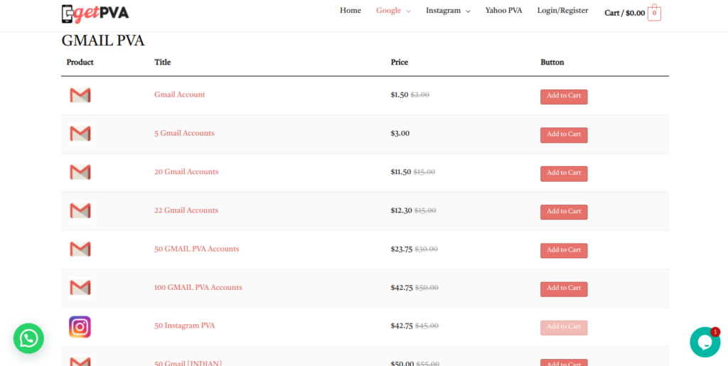Click the Title column header
This screenshot has width=728, height=366.
(163, 62)
